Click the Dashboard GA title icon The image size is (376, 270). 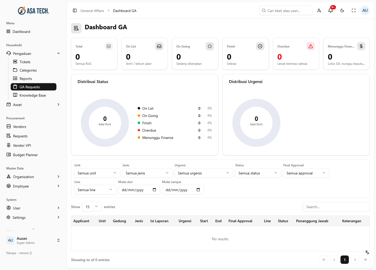click(x=76, y=28)
